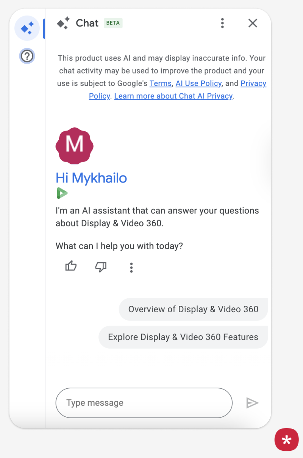The image size is (303, 458).
Task: Close the Chat panel
Action: pyautogui.click(x=253, y=23)
